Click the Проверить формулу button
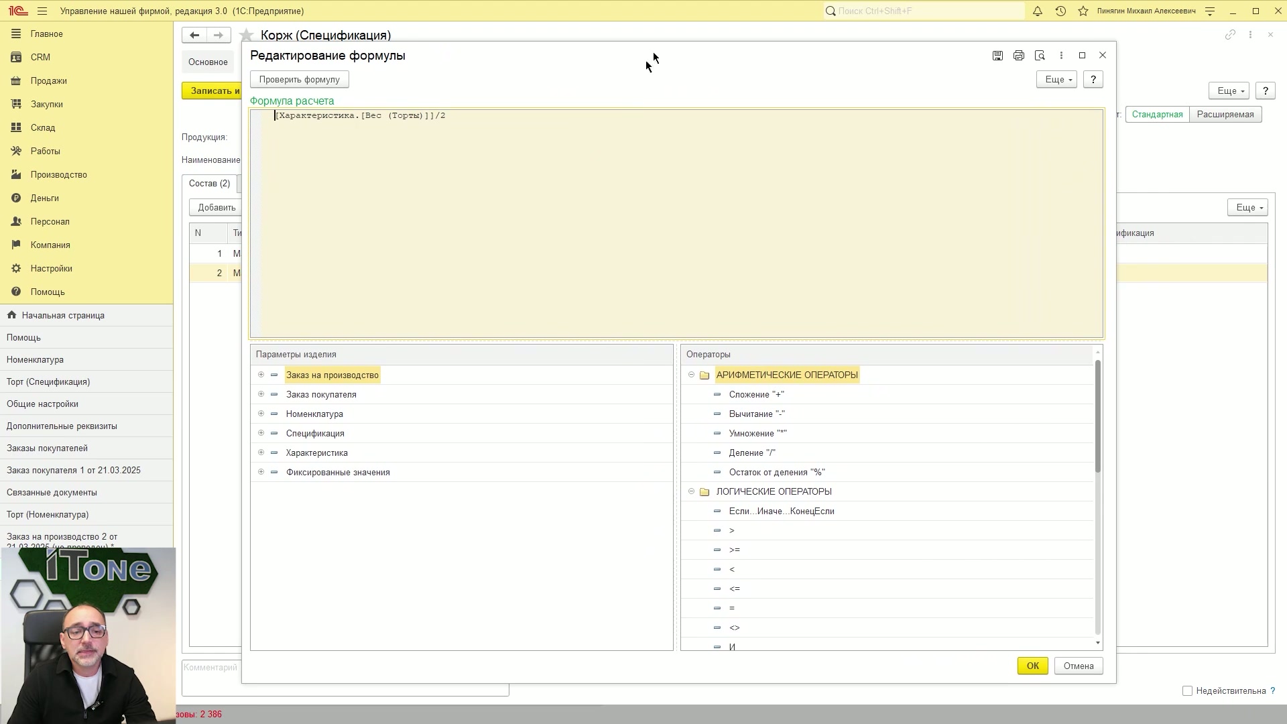Screen dimensions: 1287x724 300,79
